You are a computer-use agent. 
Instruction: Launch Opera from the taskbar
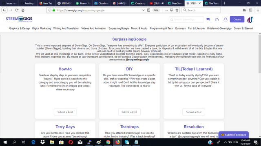(71, 142)
